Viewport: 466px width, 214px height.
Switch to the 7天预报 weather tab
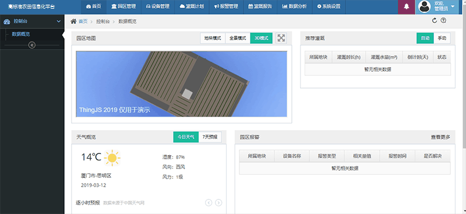click(x=210, y=137)
